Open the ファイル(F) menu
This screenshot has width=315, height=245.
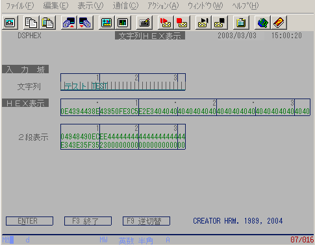pyautogui.click(x=19, y=6)
